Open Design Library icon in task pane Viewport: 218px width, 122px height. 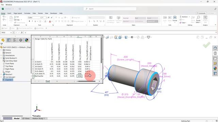tap(215, 53)
